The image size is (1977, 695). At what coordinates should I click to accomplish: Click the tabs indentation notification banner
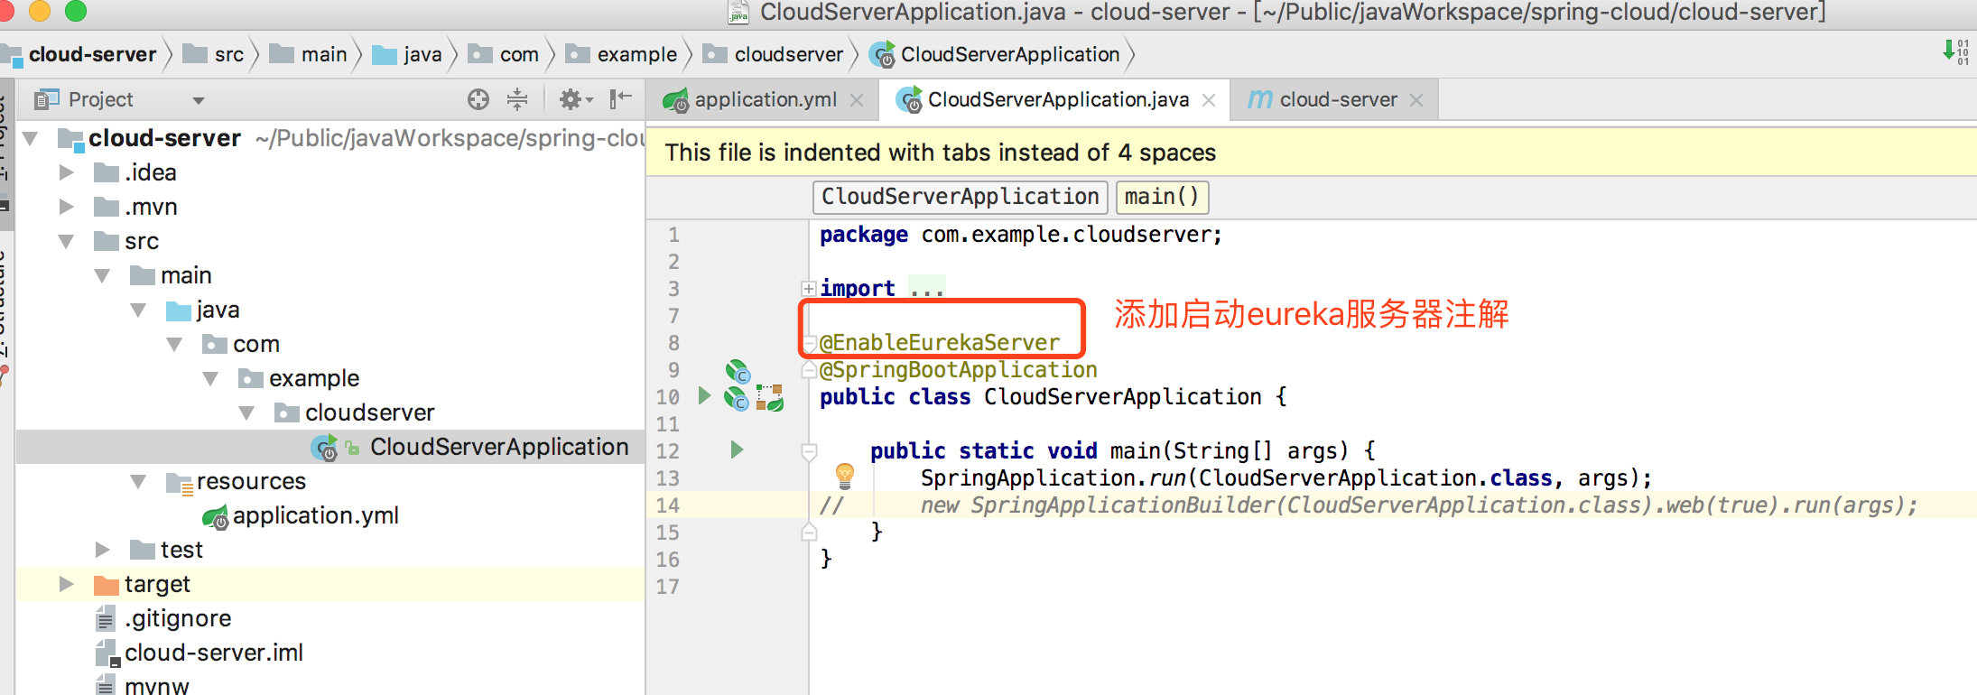(x=1311, y=153)
